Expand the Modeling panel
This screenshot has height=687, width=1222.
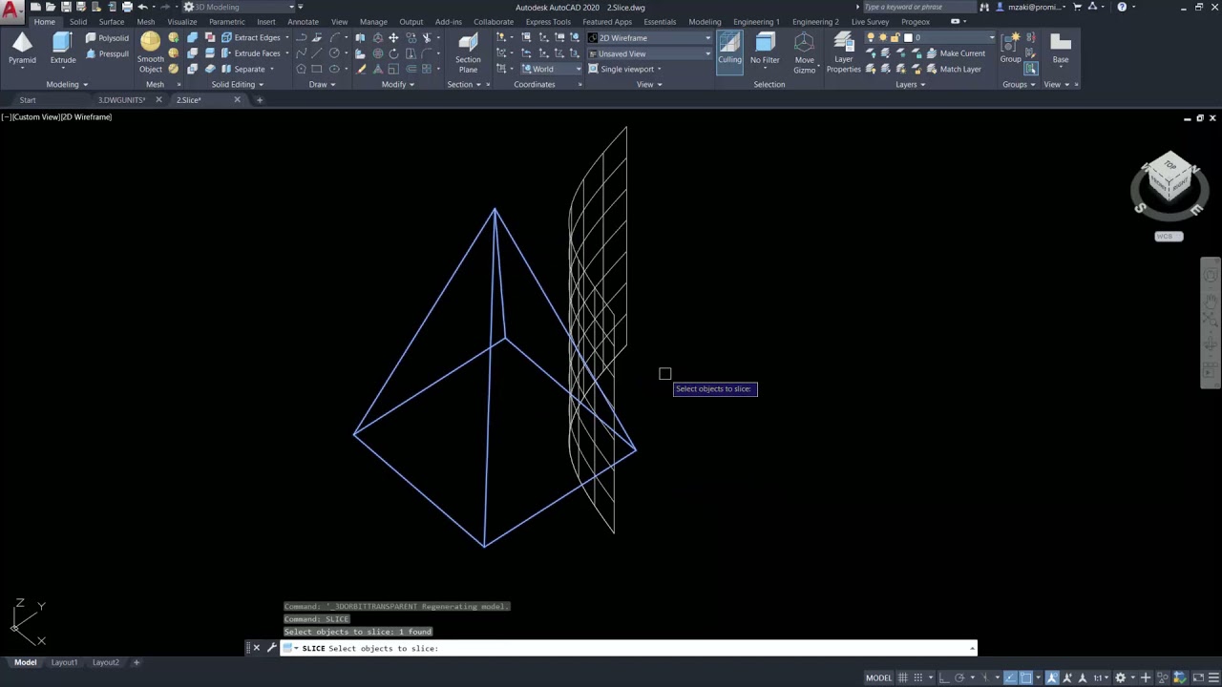click(67, 84)
